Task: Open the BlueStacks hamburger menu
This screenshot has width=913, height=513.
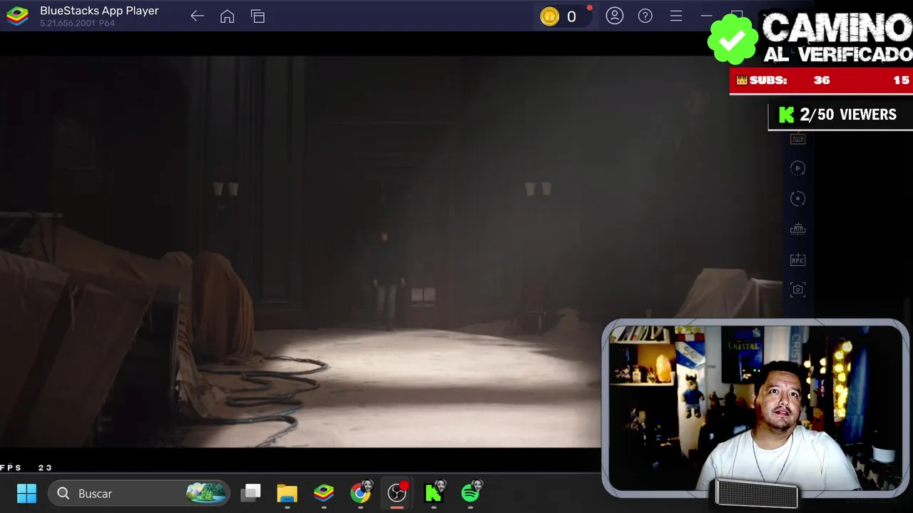Action: (676, 16)
